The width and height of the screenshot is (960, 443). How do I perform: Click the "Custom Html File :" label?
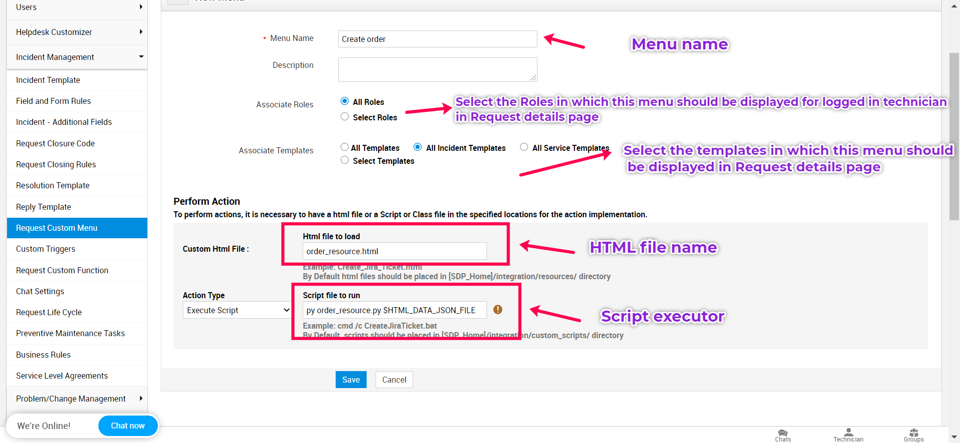(x=216, y=249)
